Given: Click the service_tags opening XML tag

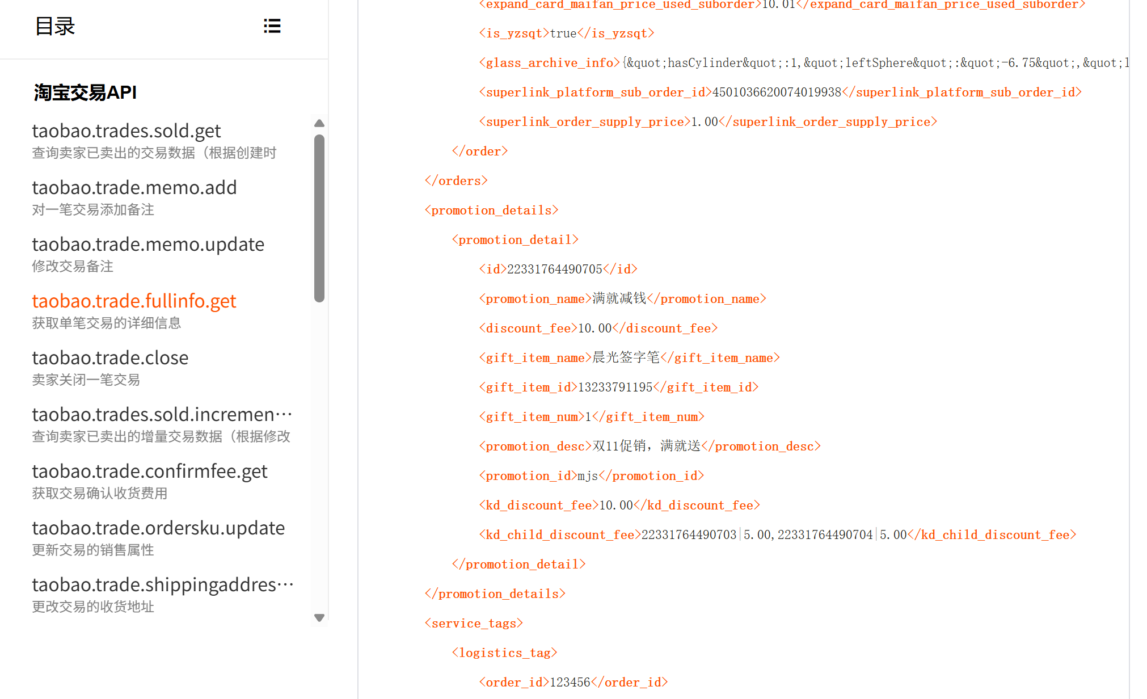Looking at the screenshot, I should [474, 624].
